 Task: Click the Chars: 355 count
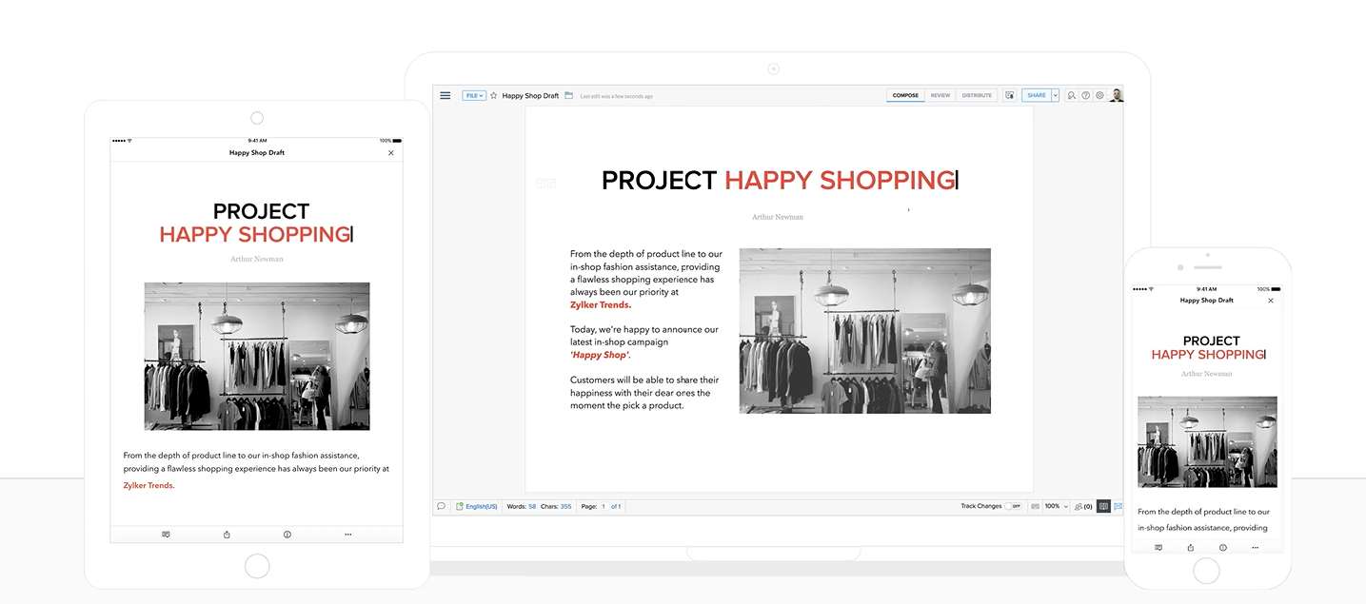coord(556,506)
